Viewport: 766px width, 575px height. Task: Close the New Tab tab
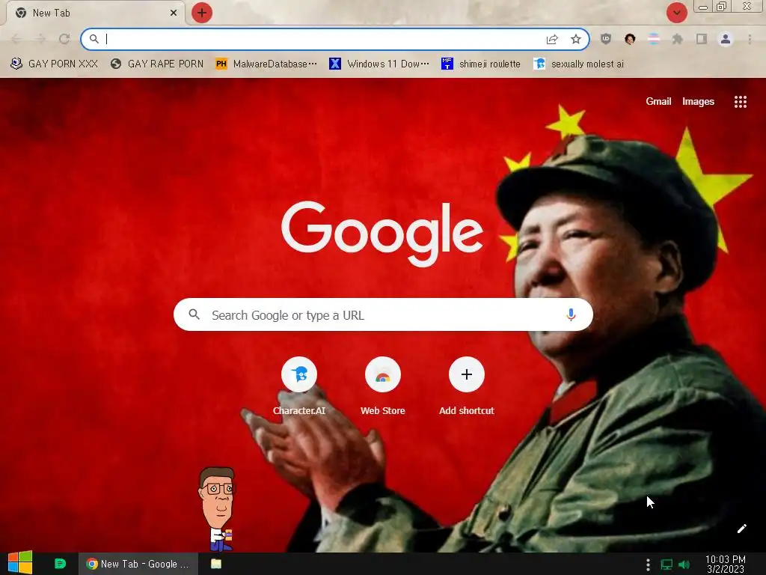point(174,13)
